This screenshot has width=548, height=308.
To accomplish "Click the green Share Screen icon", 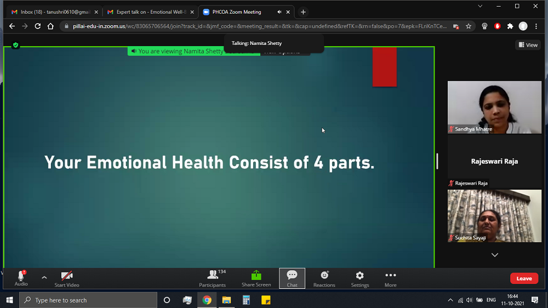I will (256, 276).
